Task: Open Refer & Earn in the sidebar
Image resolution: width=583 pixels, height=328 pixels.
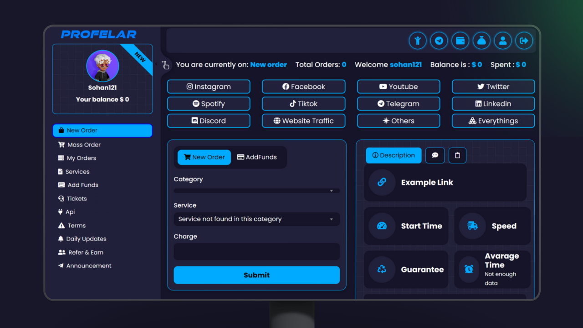Action: pyautogui.click(x=81, y=252)
